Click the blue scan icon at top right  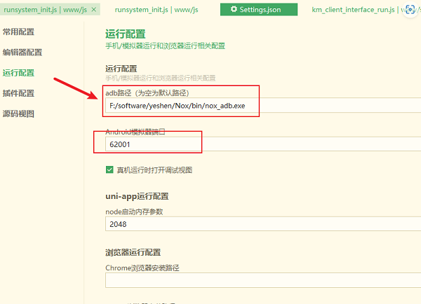tap(408, 9)
